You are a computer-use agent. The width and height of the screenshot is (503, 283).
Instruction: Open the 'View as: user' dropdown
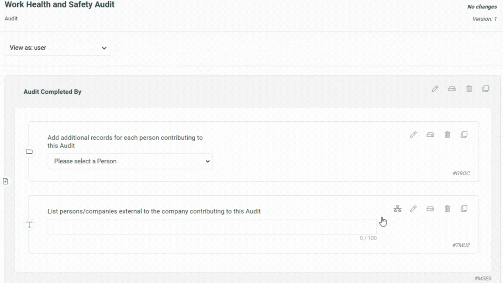pos(58,48)
